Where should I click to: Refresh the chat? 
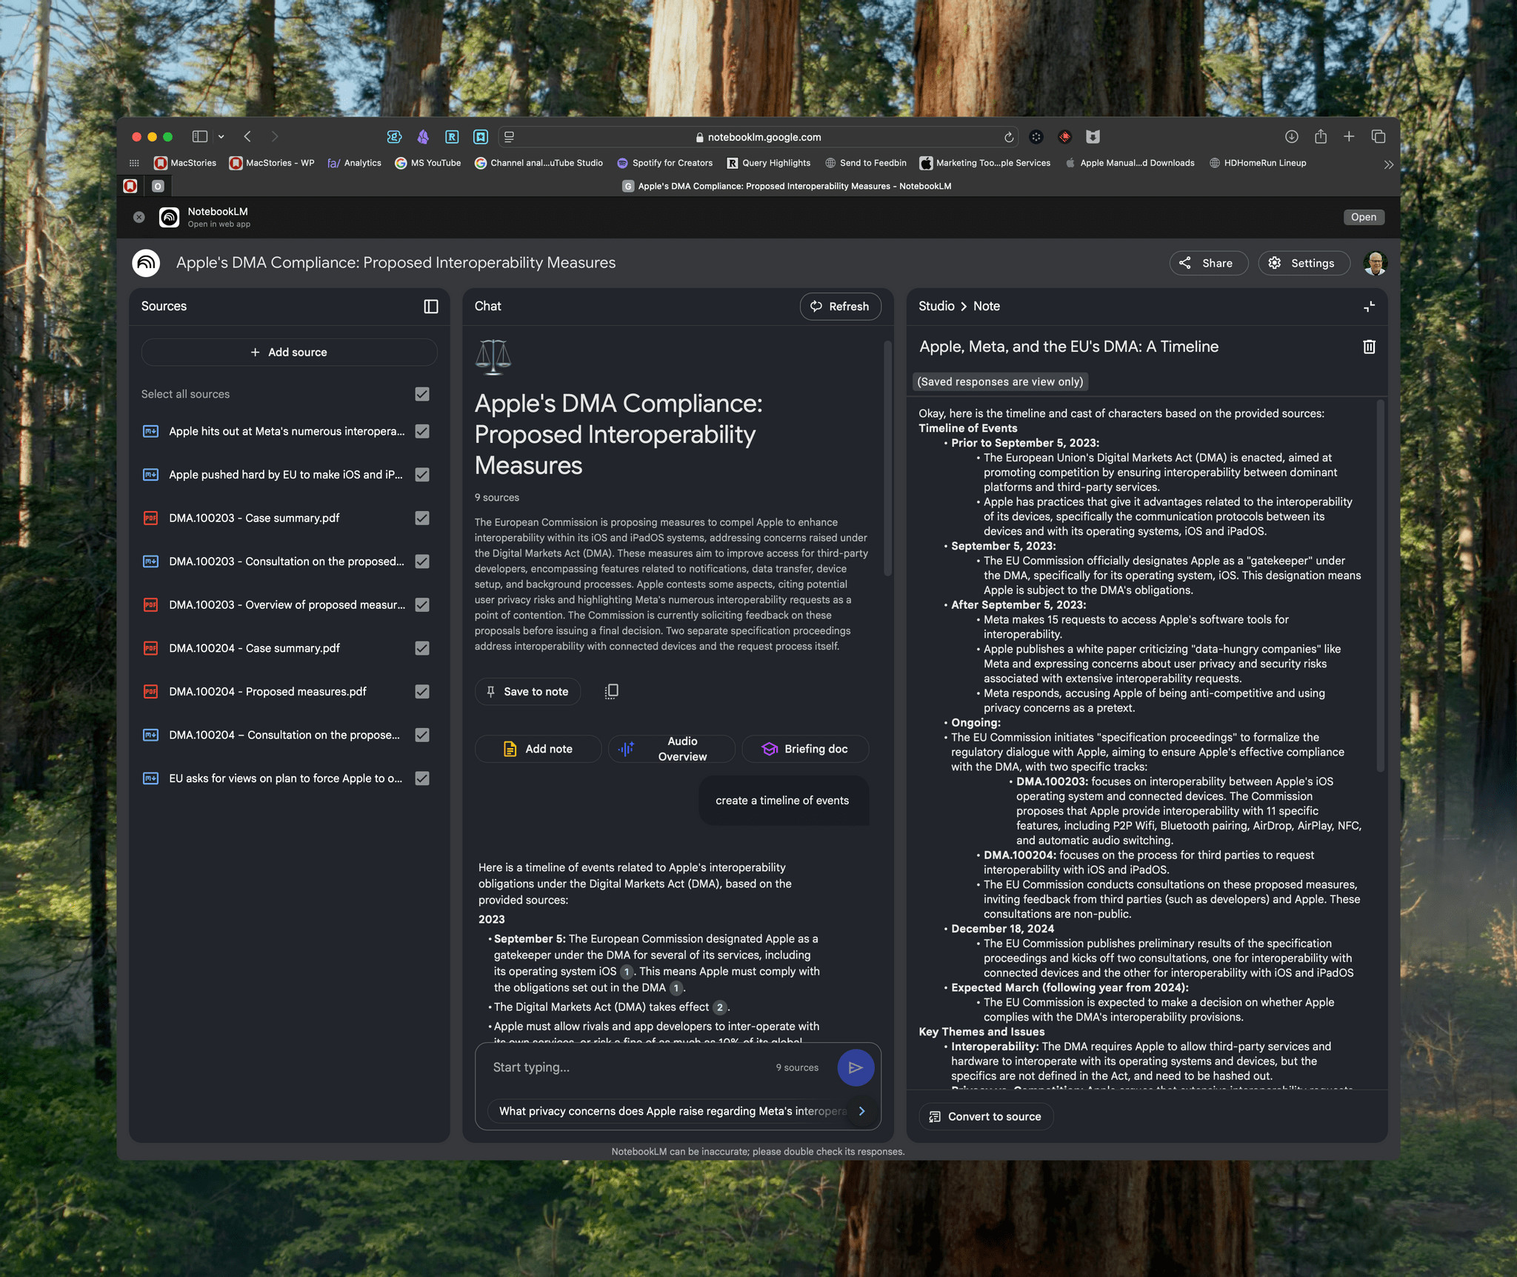tap(840, 307)
